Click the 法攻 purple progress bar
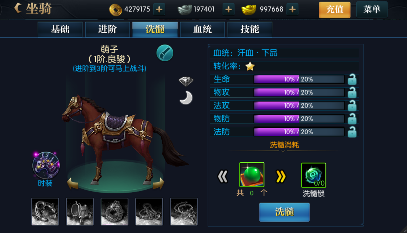Screen dimensions: 407x233 pyautogui.click(x=299, y=106)
